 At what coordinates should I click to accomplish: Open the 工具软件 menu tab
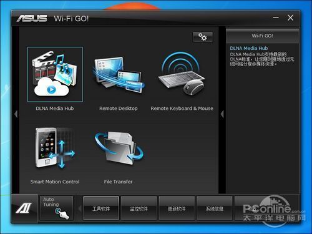[101, 208]
